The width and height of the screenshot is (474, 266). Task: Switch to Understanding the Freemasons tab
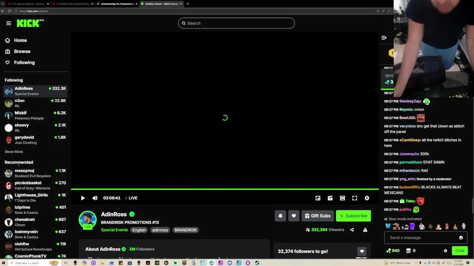tap(117, 4)
